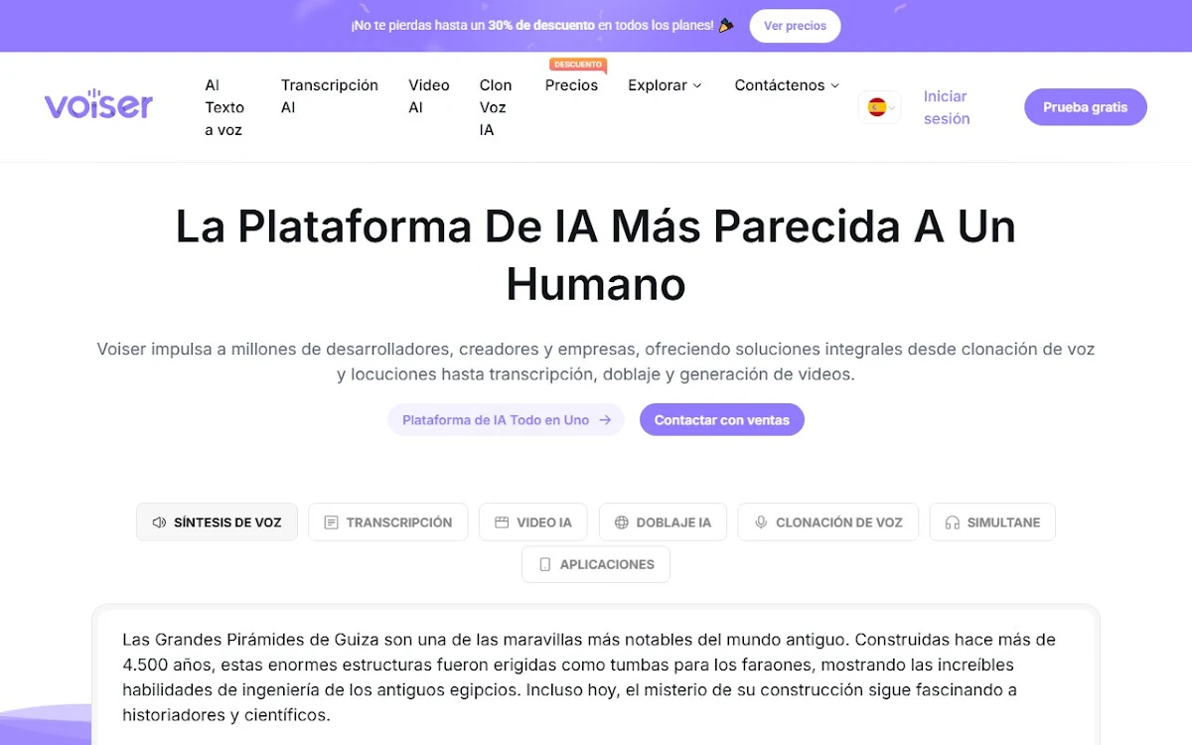Open Precios menu item
Image resolution: width=1192 pixels, height=745 pixels.
point(571,85)
